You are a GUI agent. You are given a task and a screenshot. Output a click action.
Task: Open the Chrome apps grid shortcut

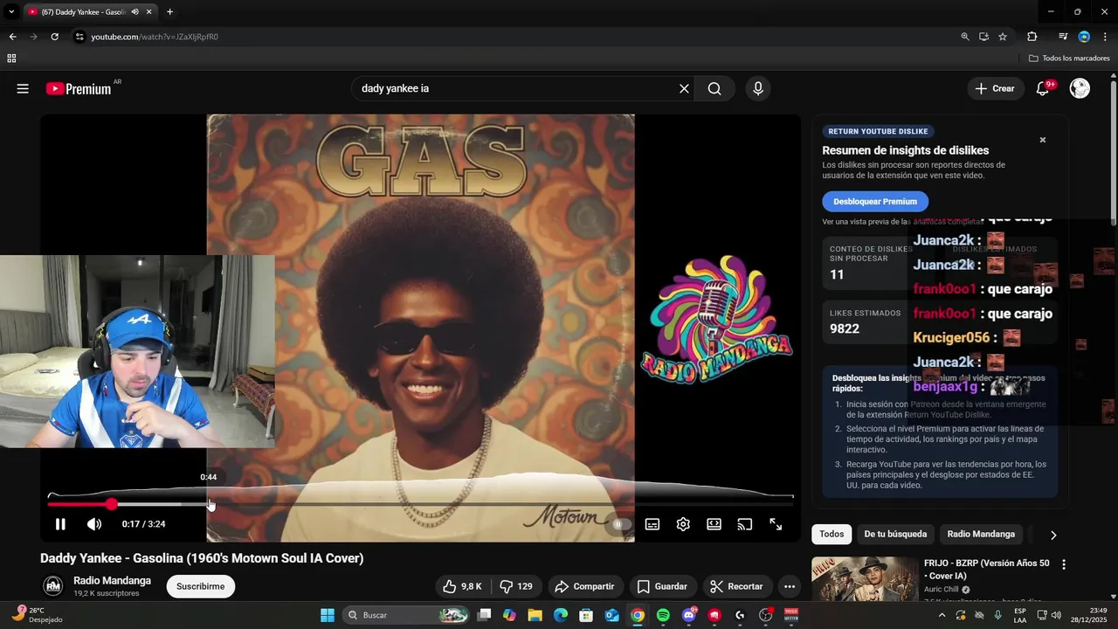(x=11, y=59)
